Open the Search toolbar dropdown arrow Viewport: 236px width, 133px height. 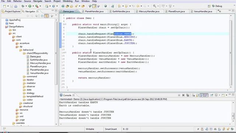click(x=158, y=6)
